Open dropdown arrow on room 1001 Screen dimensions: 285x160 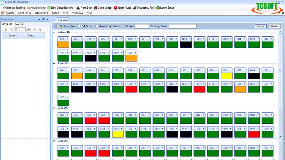point(230,70)
